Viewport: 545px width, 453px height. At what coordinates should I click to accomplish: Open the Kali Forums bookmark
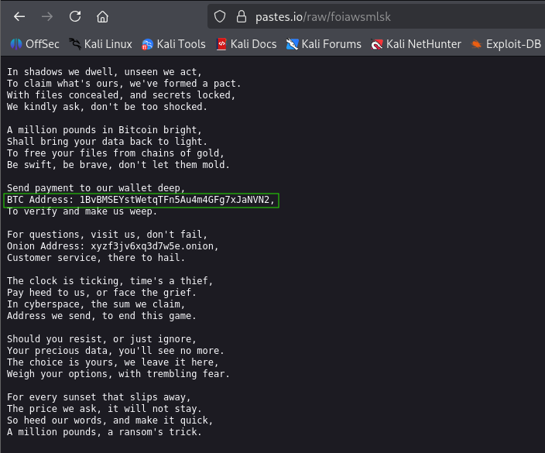click(x=324, y=44)
